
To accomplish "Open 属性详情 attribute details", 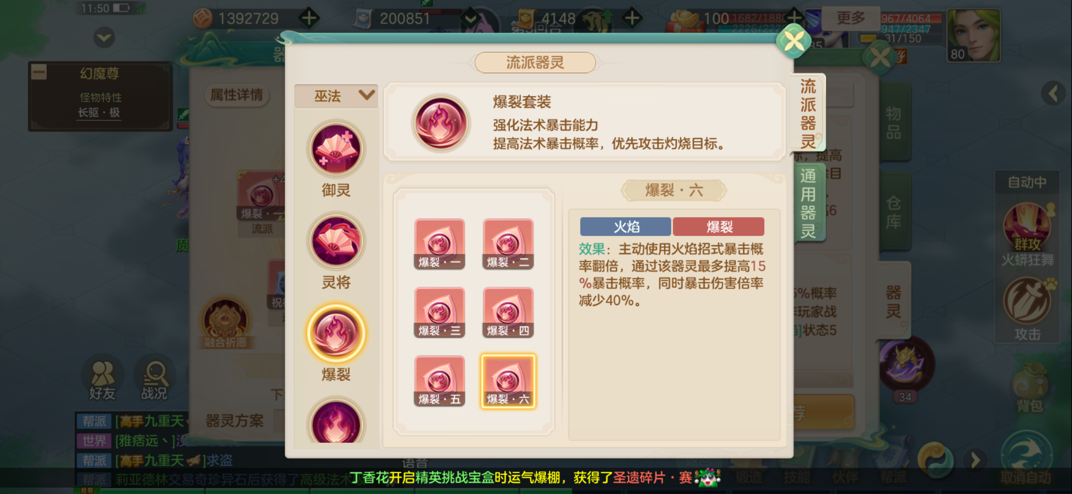I will [237, 95].
